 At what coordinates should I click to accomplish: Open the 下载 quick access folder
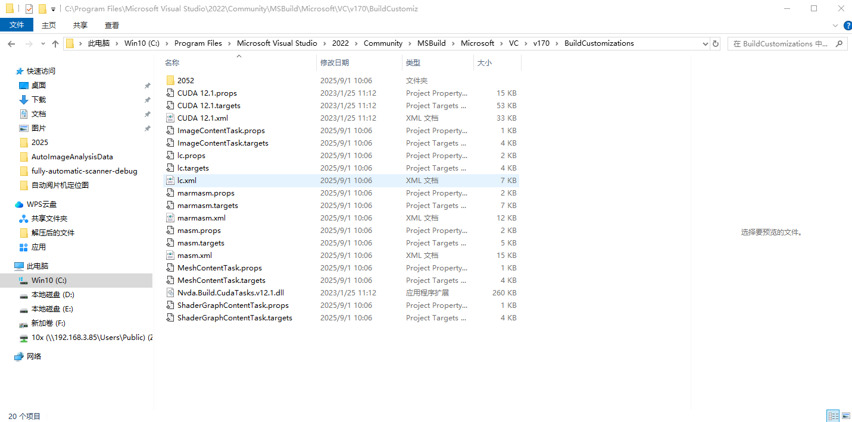pos(39,100)
